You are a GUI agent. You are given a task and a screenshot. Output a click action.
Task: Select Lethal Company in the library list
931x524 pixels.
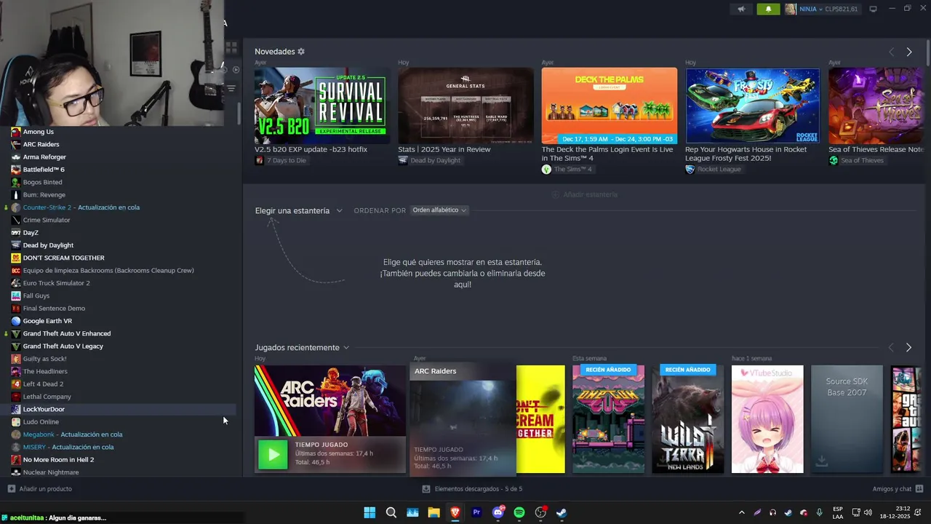point(47,397)
